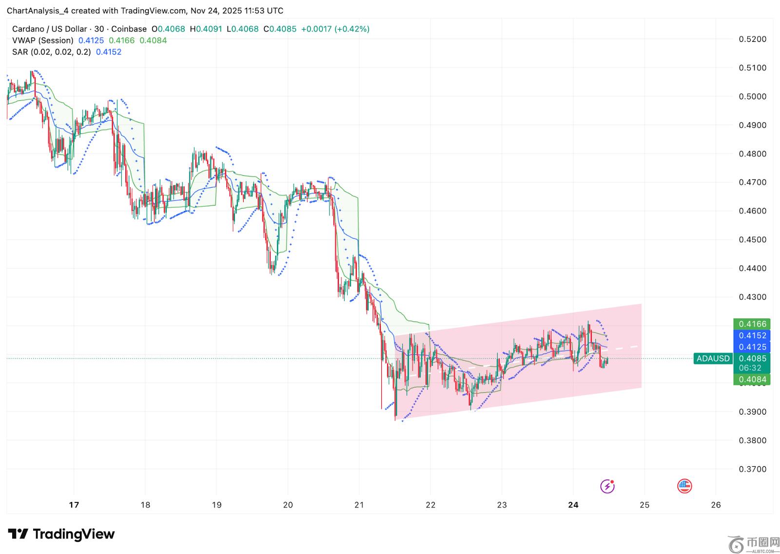Click the TradingView logo at bottom left
780x554 pixels.
coord(61,534)
